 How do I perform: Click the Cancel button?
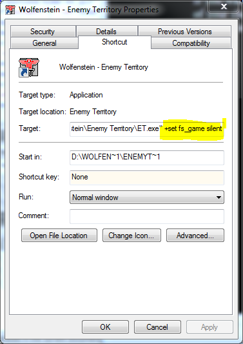pyautogui.click(x=157, y=327)
